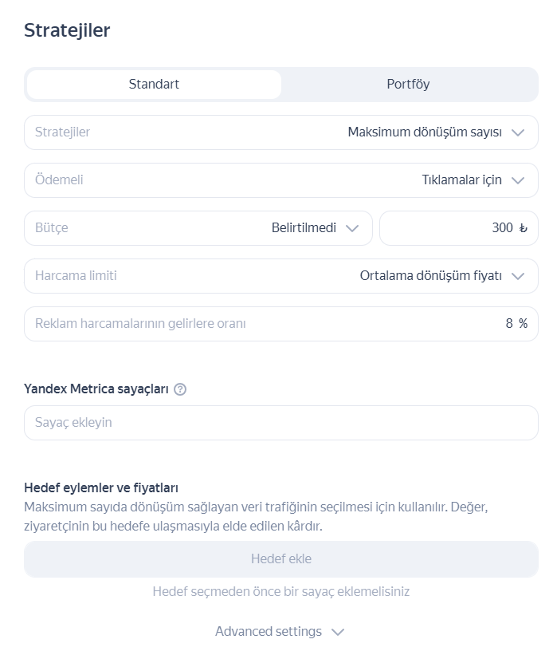Click the chevron arrow in Harcama limiti field
The width and height of the screenshot is (553, 655).
click(x=519, y=276)
